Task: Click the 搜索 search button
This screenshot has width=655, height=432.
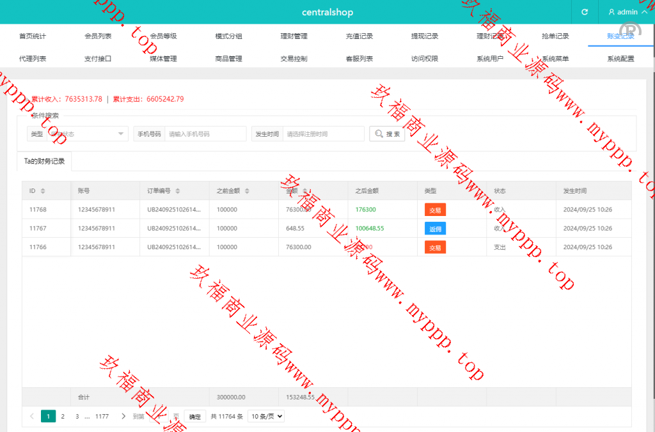Action: tap(387, 134)
